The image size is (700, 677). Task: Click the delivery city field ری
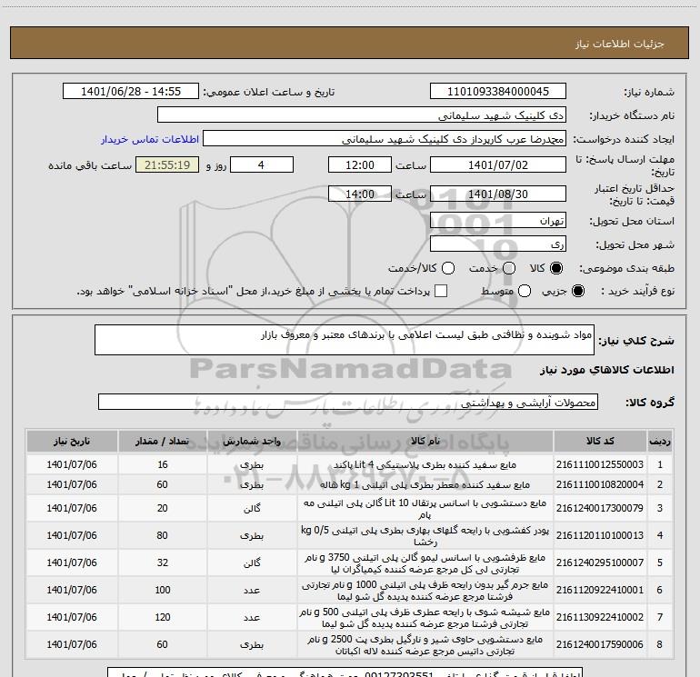pyautogui.click(x=498, y=244)
